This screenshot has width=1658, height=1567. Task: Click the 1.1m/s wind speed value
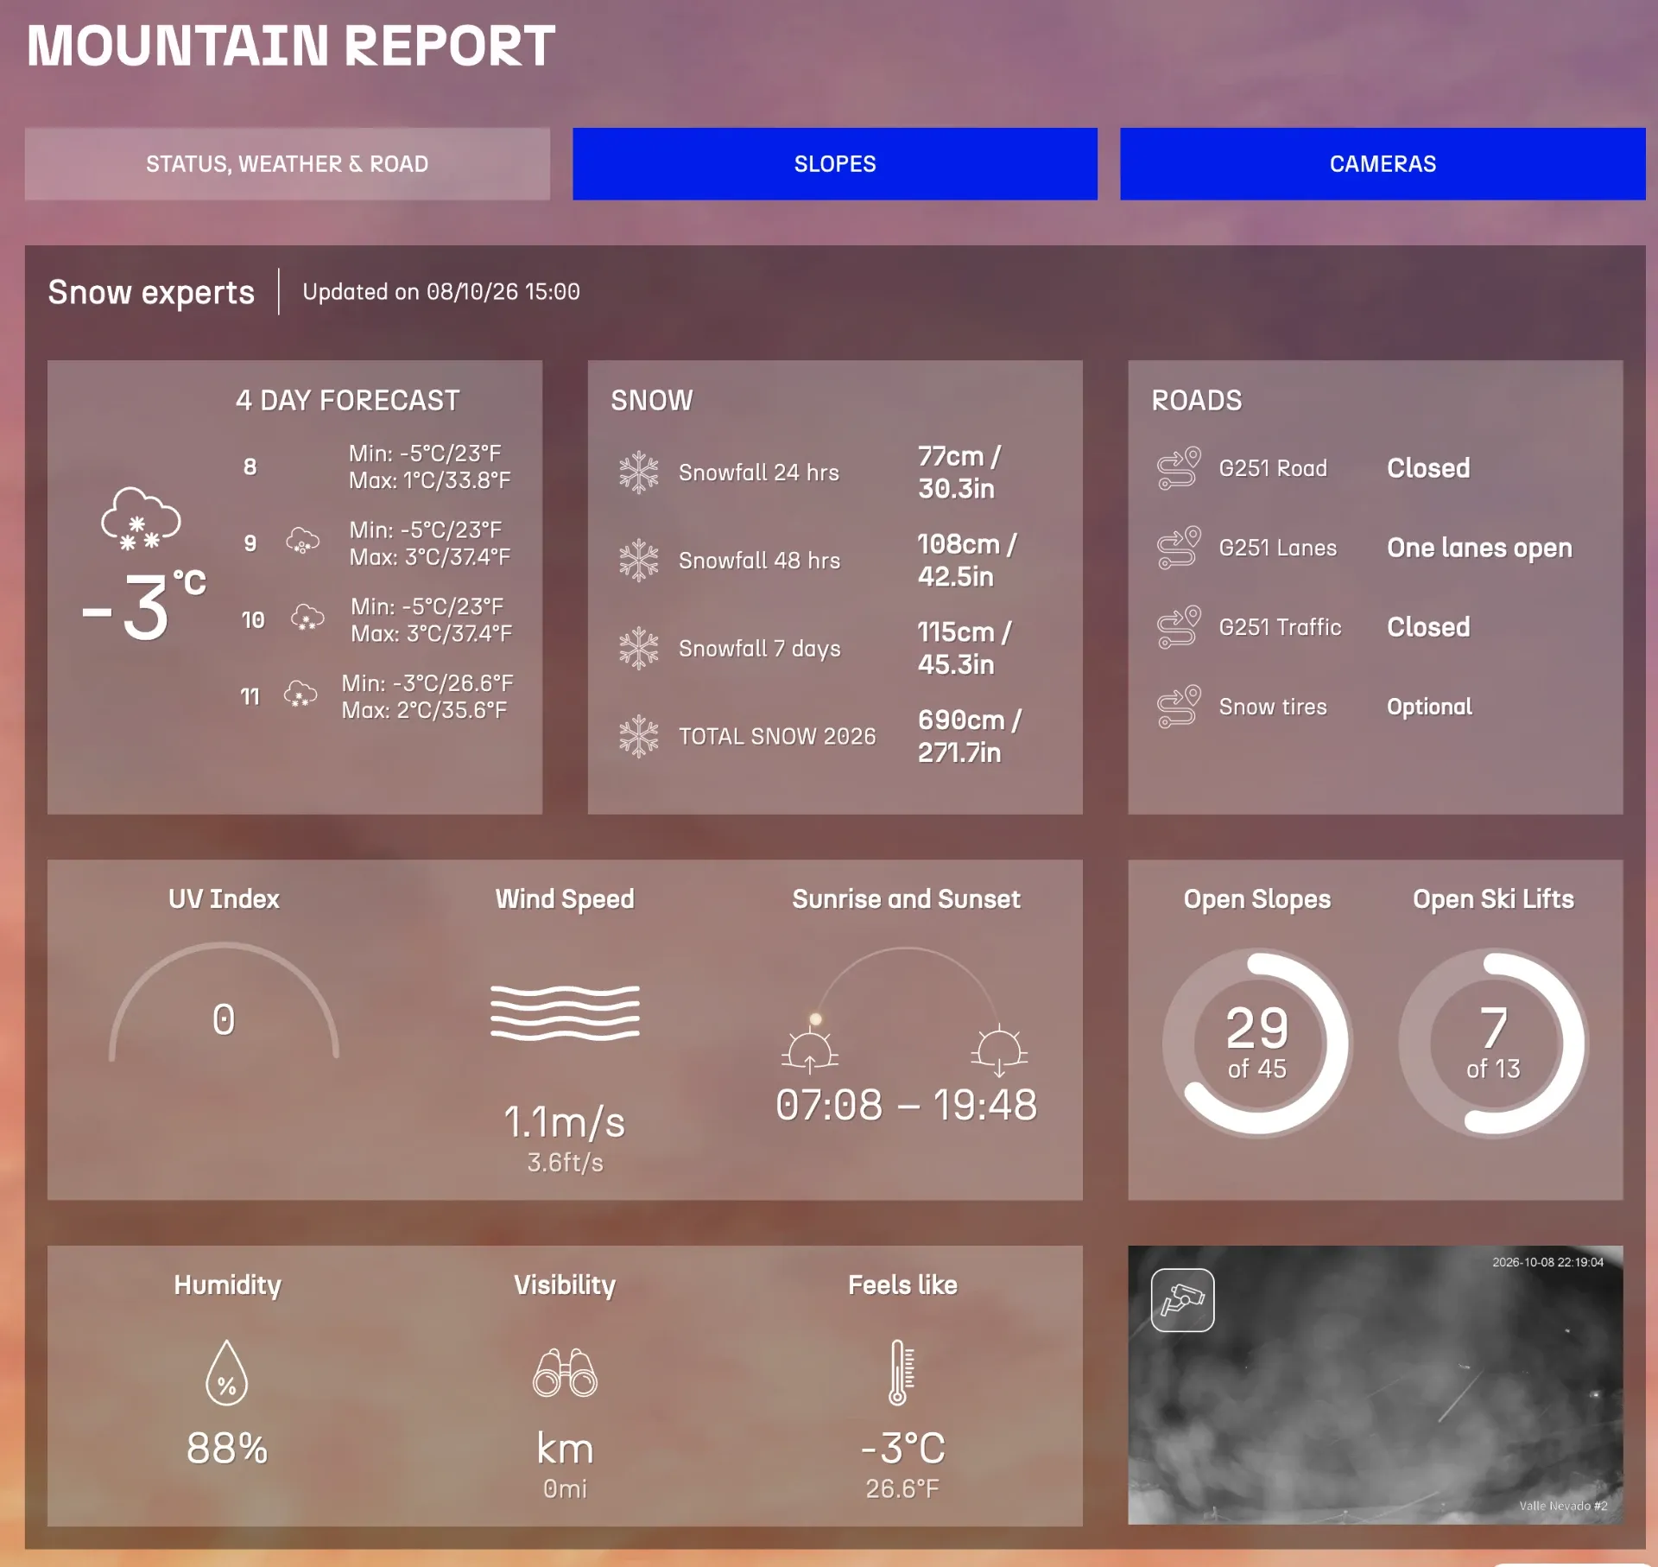pyautogui.click(x=565, y=1122)
